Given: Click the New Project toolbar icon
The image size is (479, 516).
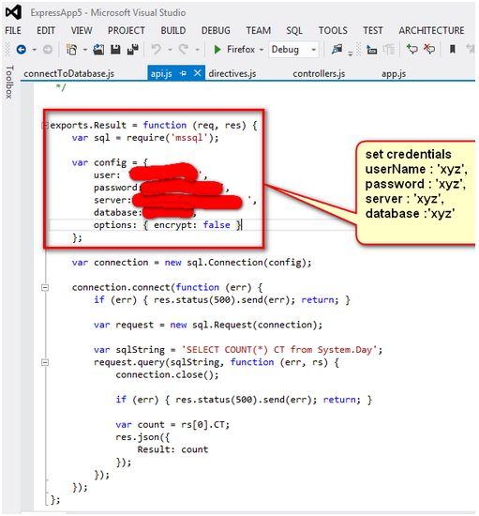Looking at the screenshot, I should [71, 50].
